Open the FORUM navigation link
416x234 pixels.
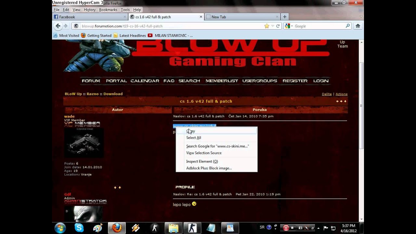pyautogui.click(x=91, y=81)
